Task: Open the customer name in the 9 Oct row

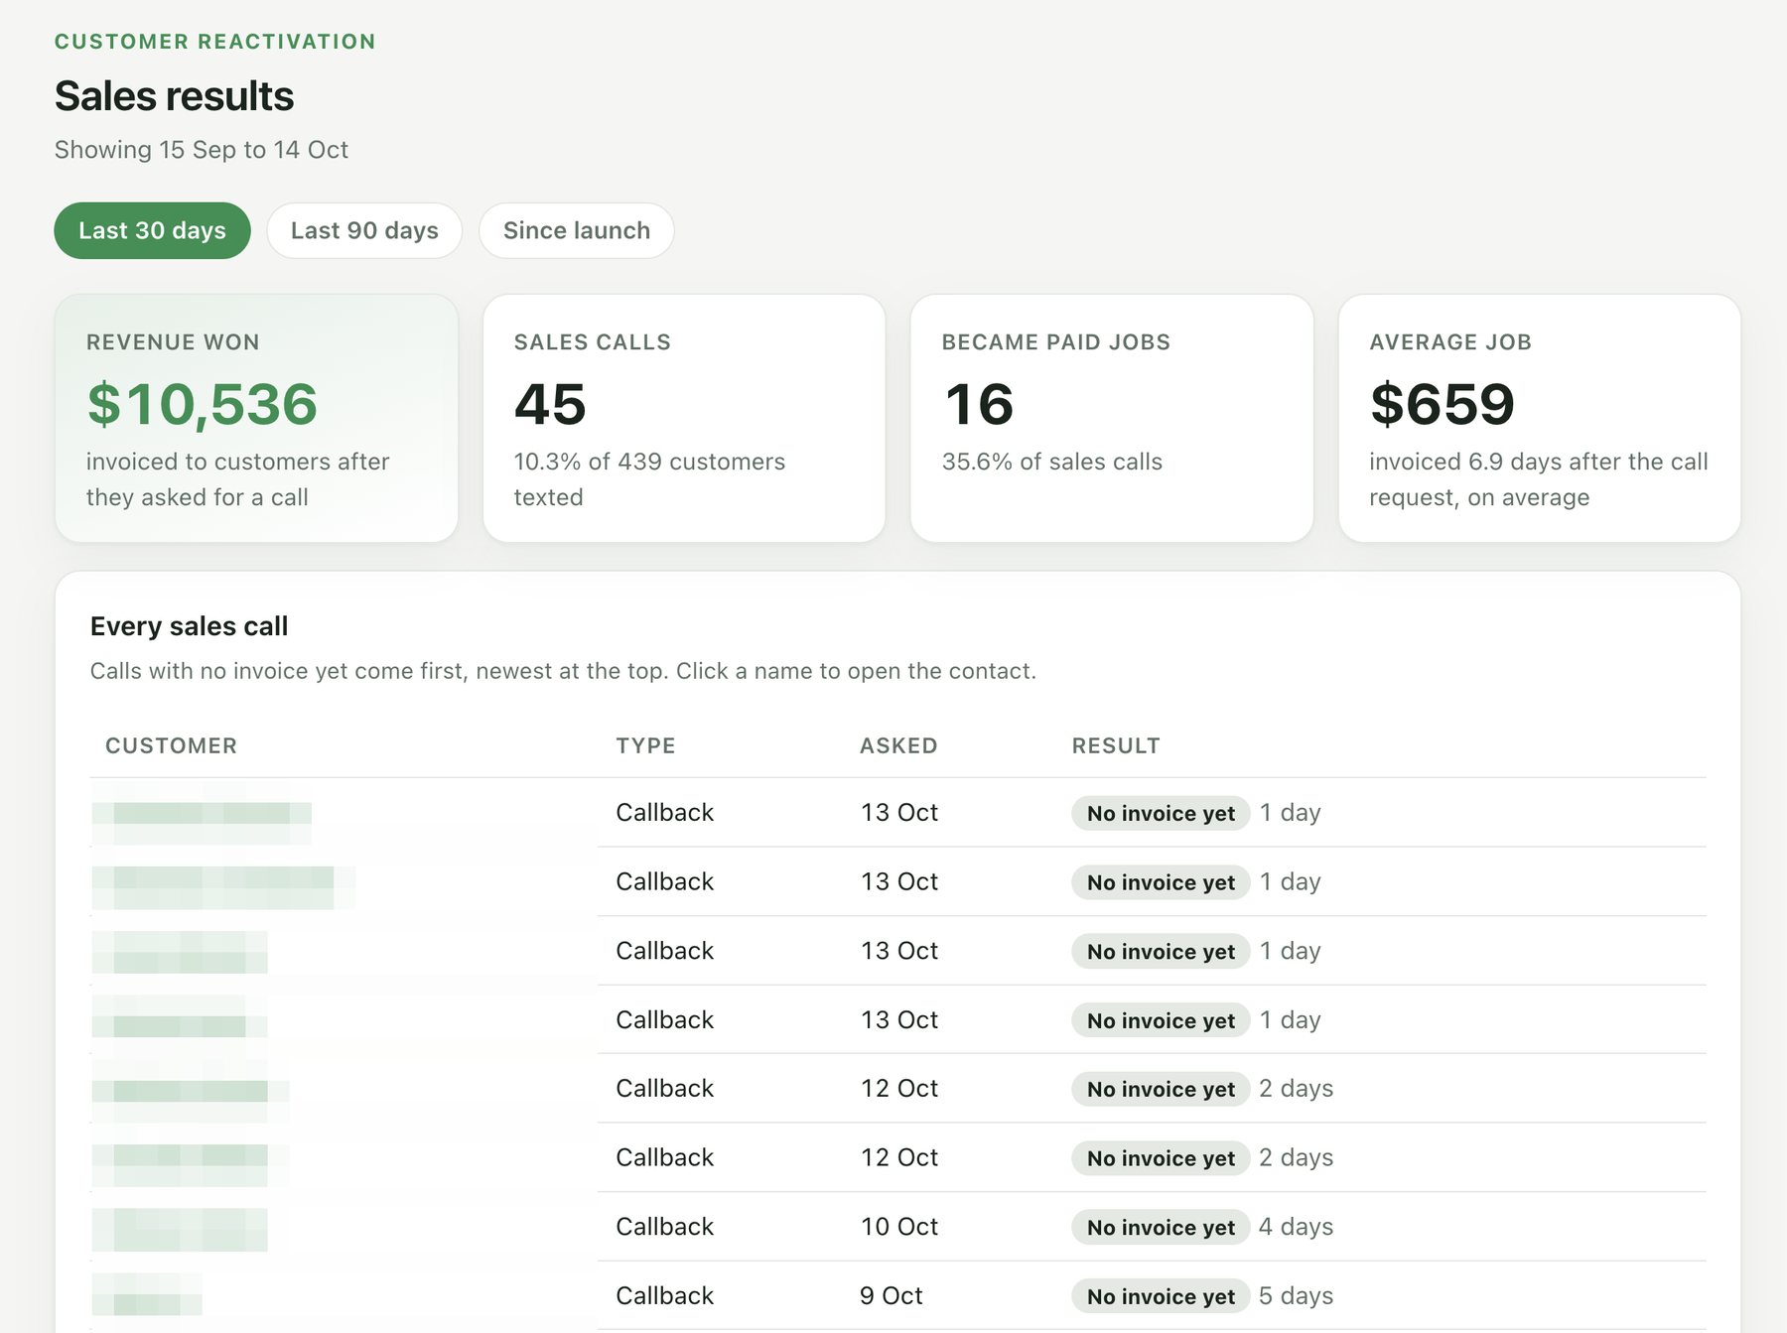Action: coord(147,1294)
